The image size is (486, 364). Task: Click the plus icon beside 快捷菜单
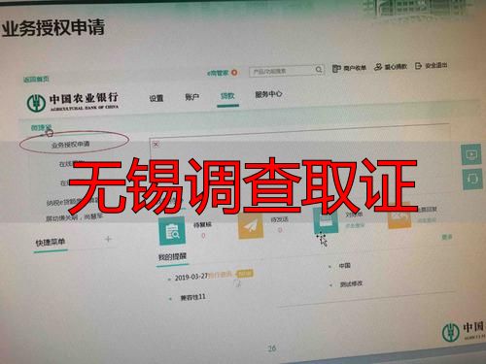point(108,240)
